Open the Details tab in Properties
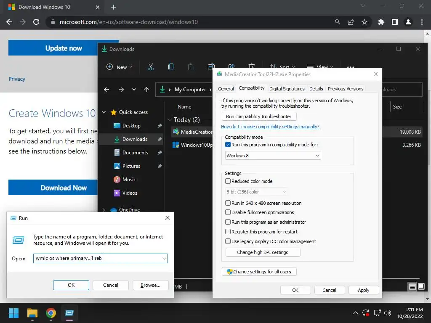Image resolution: width=431 pixels, height=323 pixels. pos(316,89)
